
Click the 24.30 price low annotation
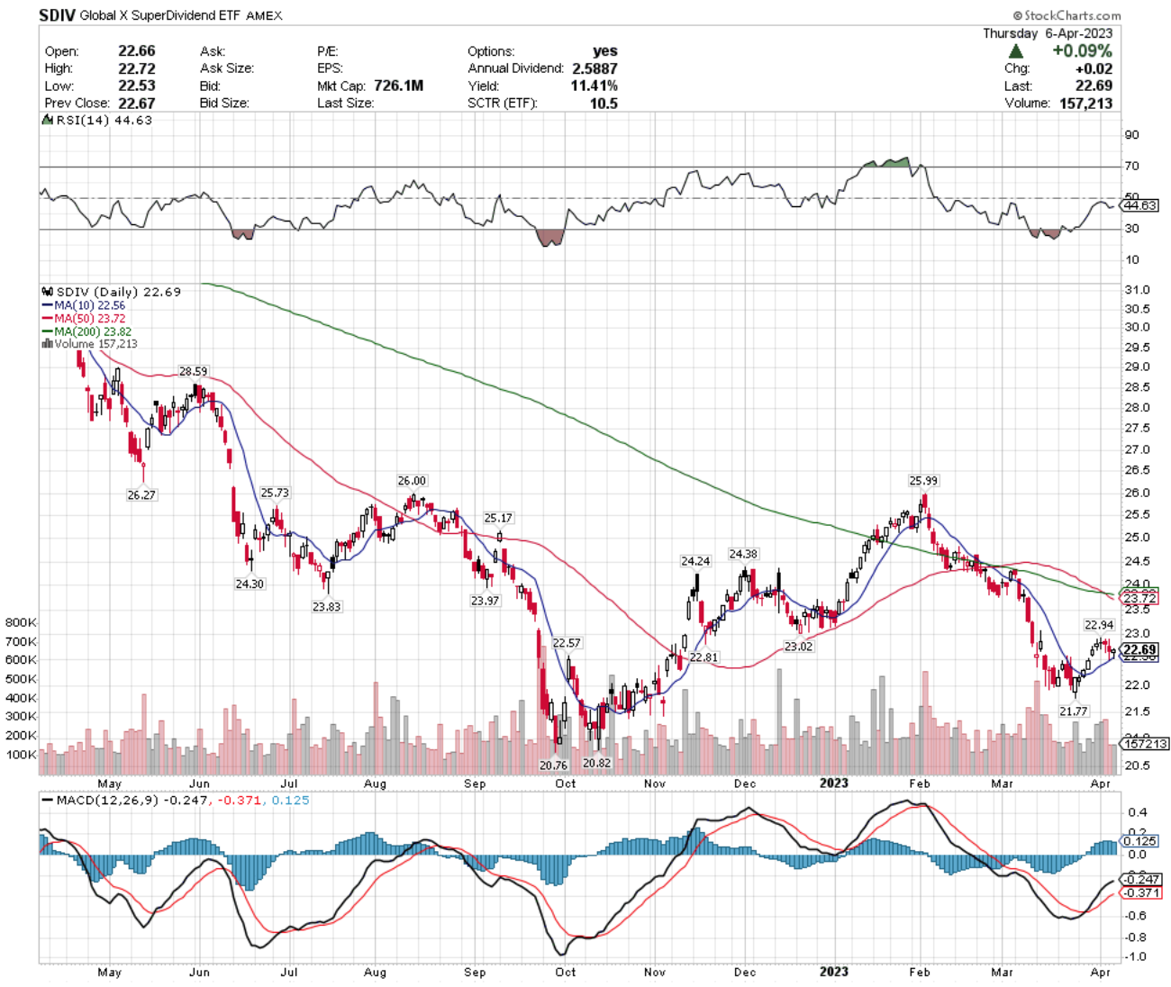250,584
